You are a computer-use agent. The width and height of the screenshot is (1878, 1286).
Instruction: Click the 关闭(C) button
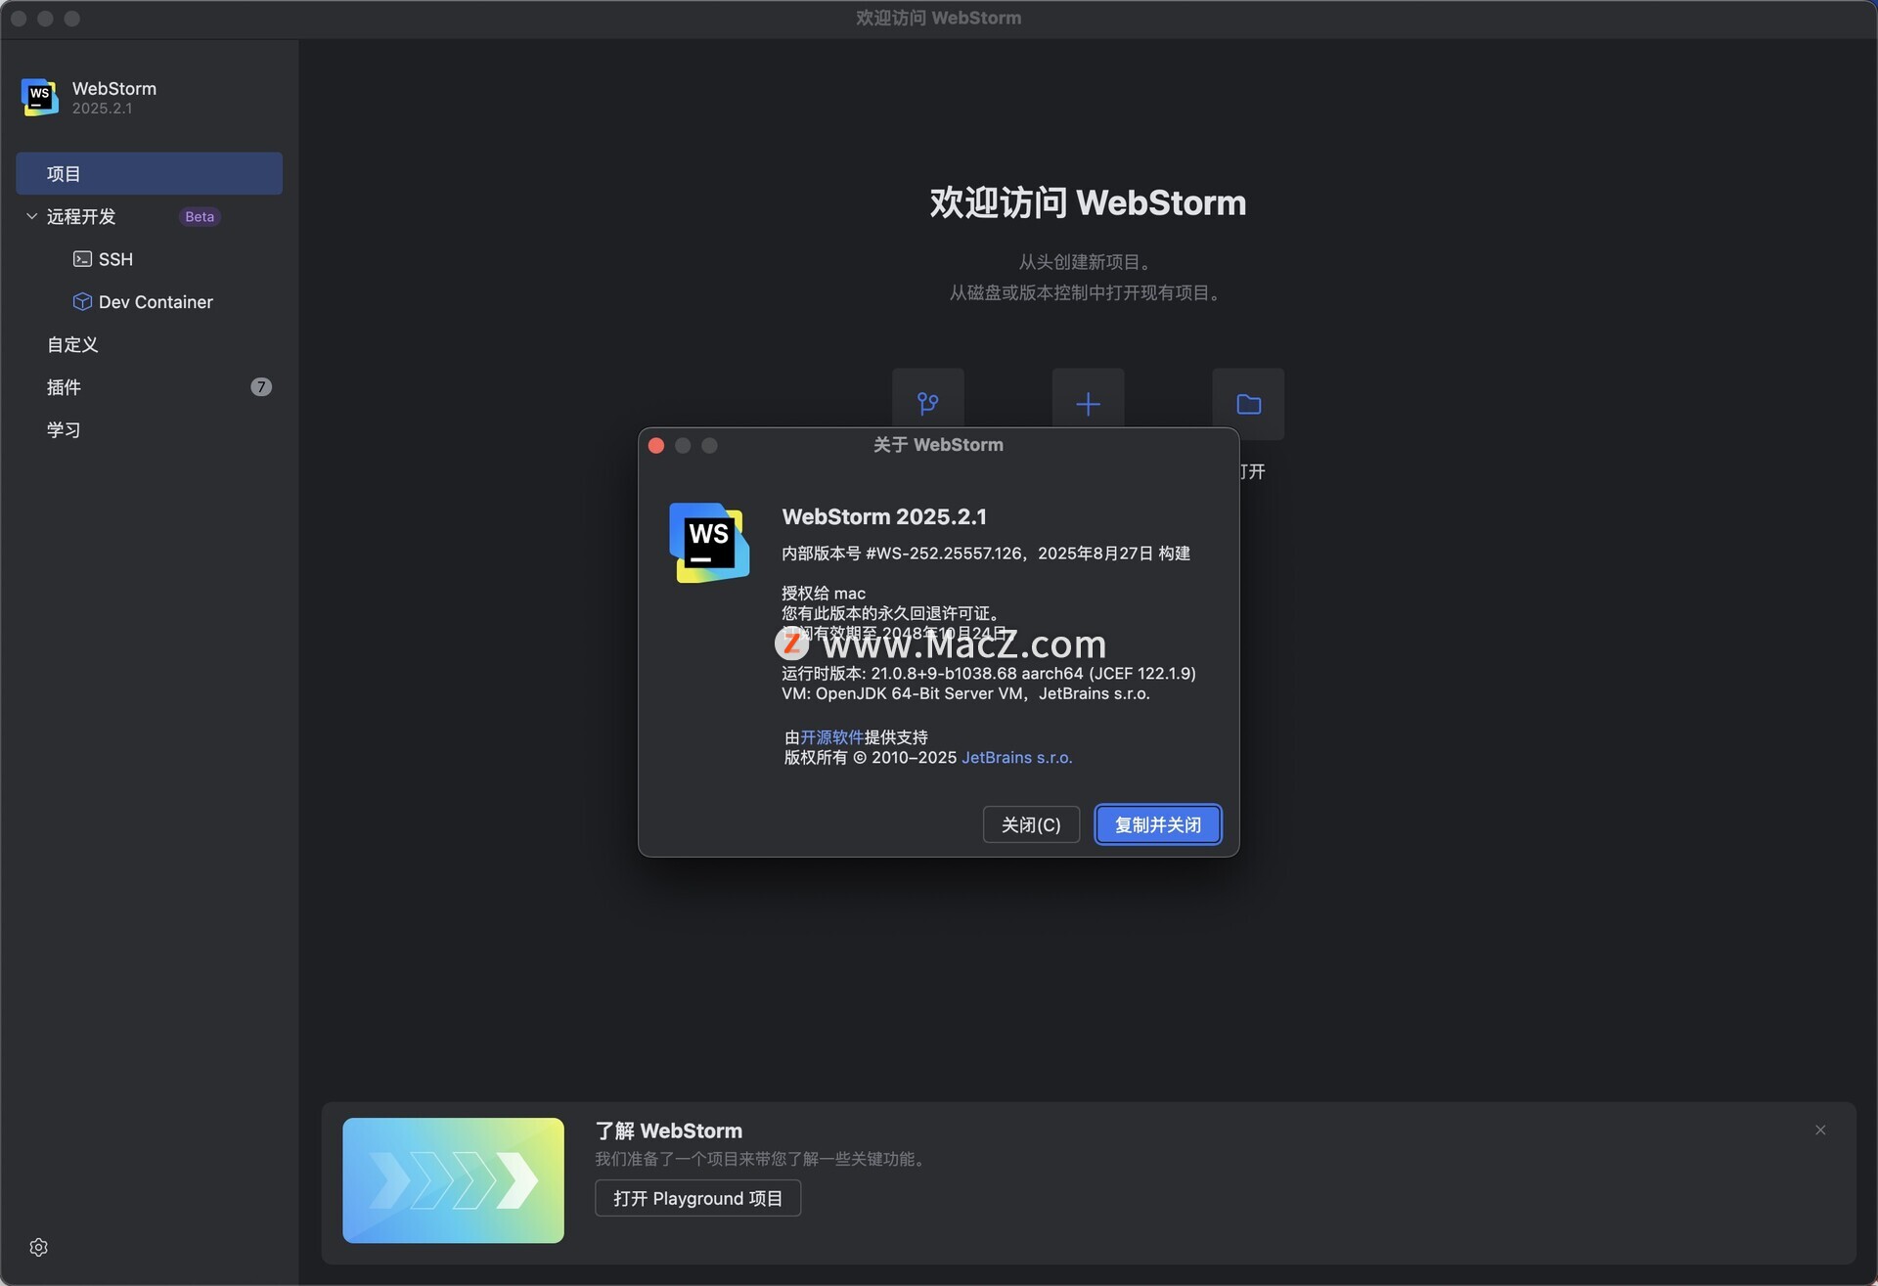tap(1031, 824)
